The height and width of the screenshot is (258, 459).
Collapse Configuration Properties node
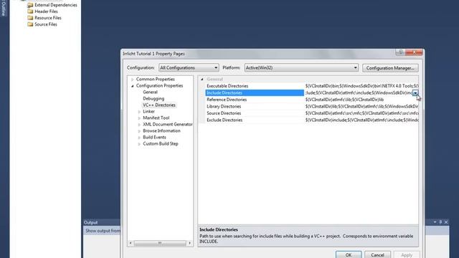pos(132,86)
